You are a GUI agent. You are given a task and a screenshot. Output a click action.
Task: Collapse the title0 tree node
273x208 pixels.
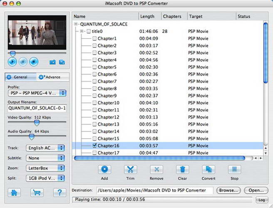pyautogui.click(x=82, y=31)
